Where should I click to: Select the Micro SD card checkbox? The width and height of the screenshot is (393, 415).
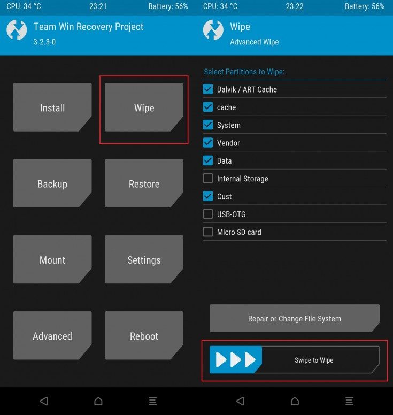click(x=208, y=232)
